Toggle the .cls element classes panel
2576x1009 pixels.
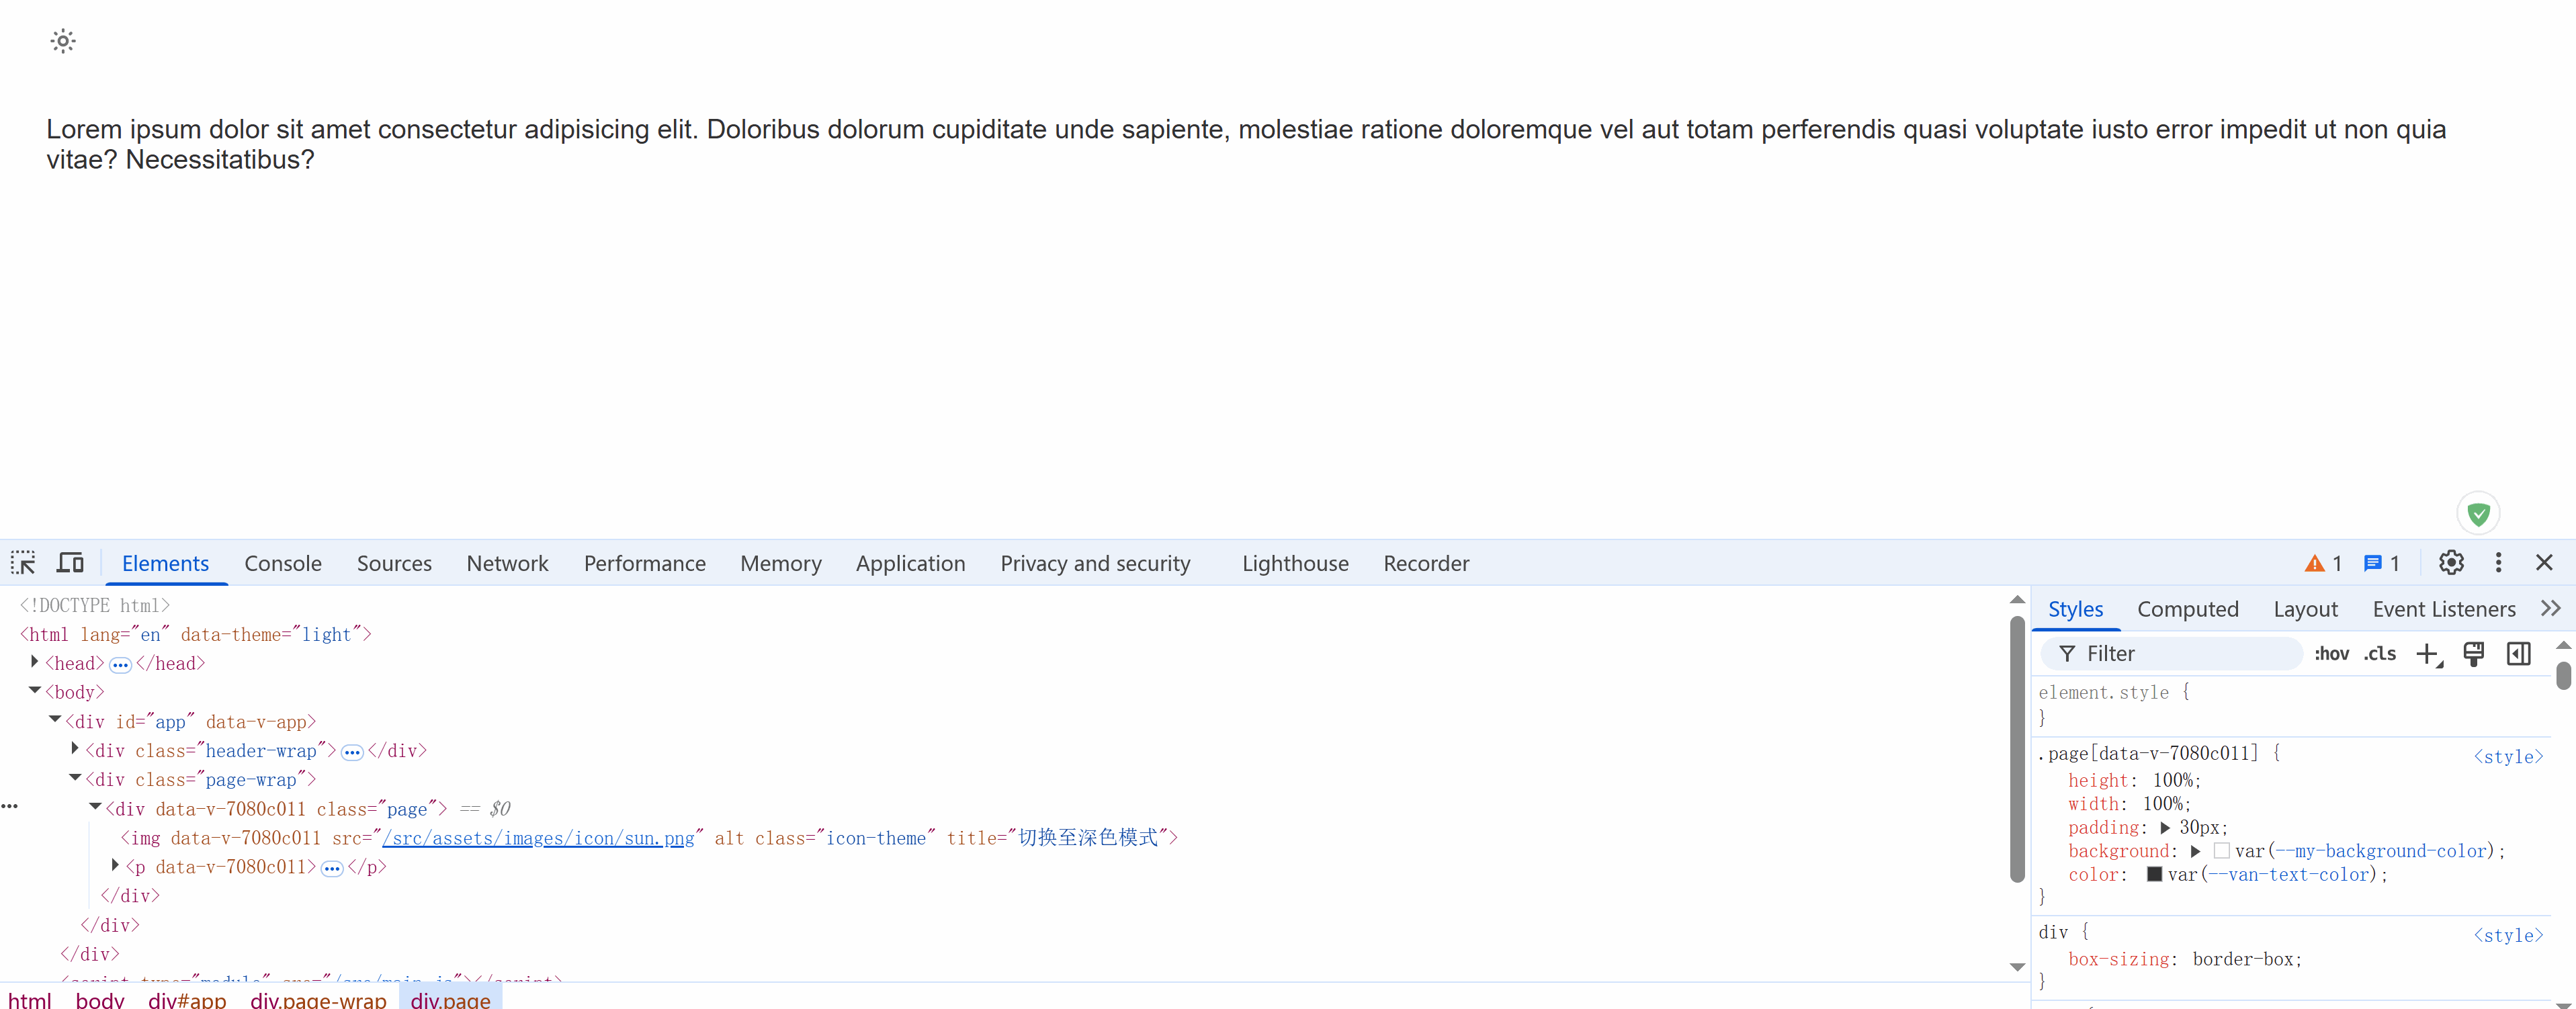2379,654
